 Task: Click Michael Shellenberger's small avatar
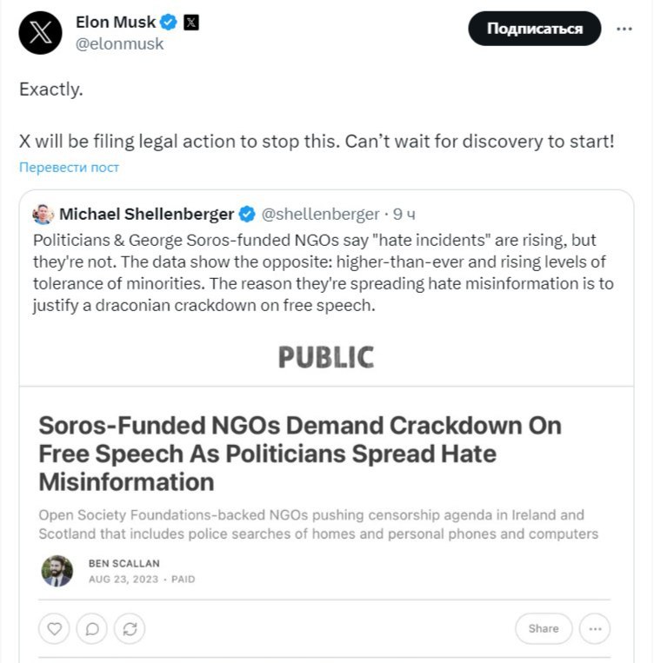coord(43,214)
